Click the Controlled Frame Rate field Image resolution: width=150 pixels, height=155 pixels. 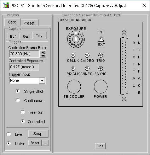[x=24, y=54]
